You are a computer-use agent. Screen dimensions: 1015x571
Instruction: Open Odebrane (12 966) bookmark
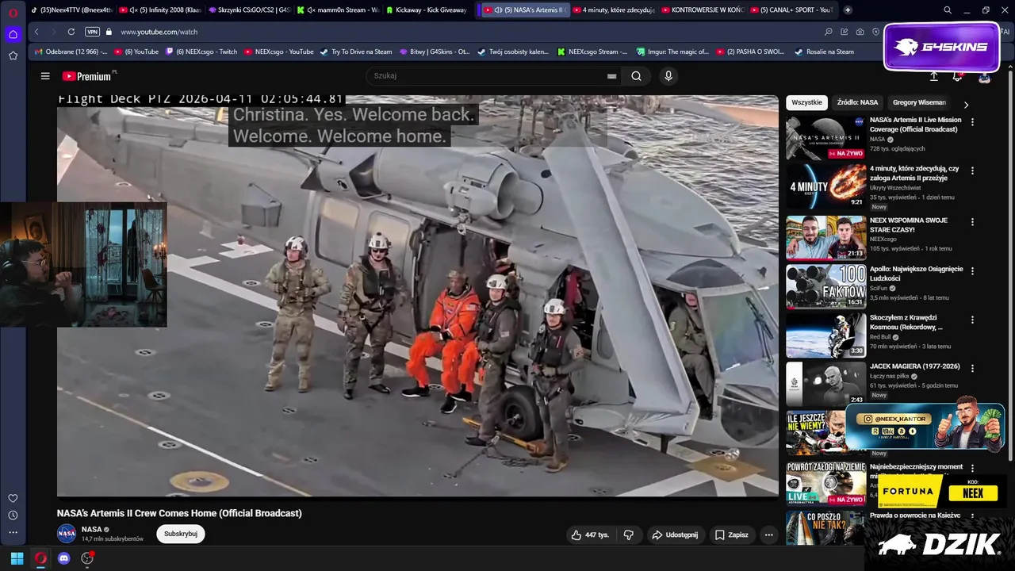[71, 52]
